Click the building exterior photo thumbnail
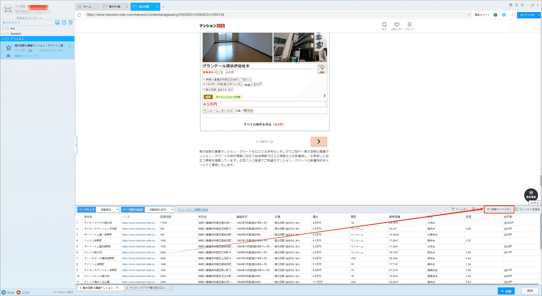This screenshot has height=296, width=542. click(x=300, y=47)
